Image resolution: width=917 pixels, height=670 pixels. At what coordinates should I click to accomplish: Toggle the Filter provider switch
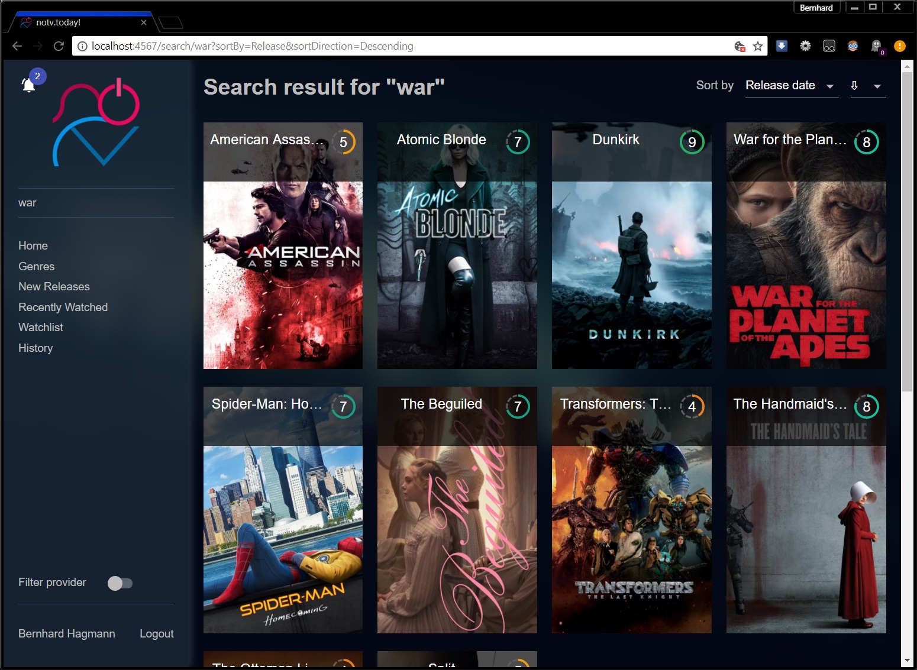coord(120,583)
